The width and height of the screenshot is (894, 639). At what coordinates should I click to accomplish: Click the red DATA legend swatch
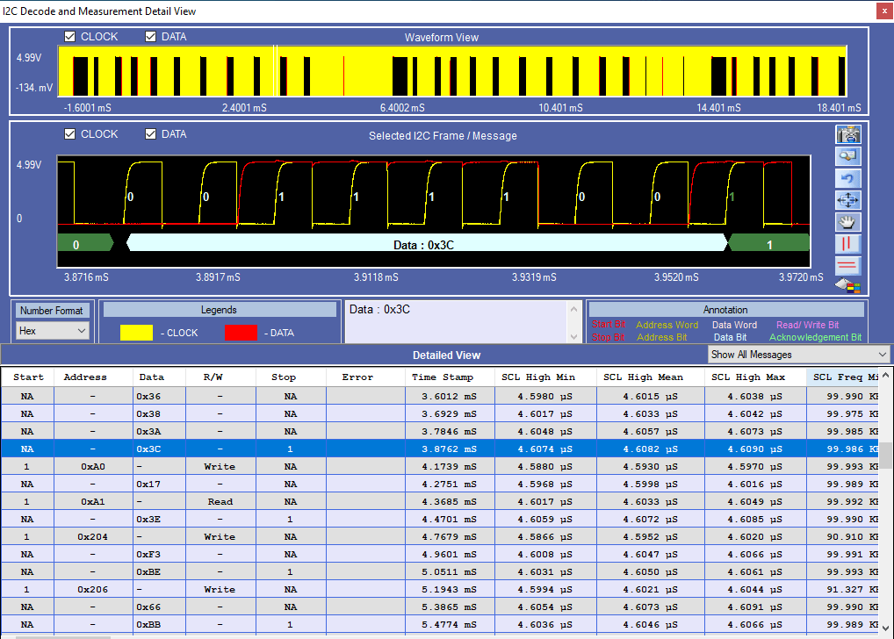[x=241, y=333]
